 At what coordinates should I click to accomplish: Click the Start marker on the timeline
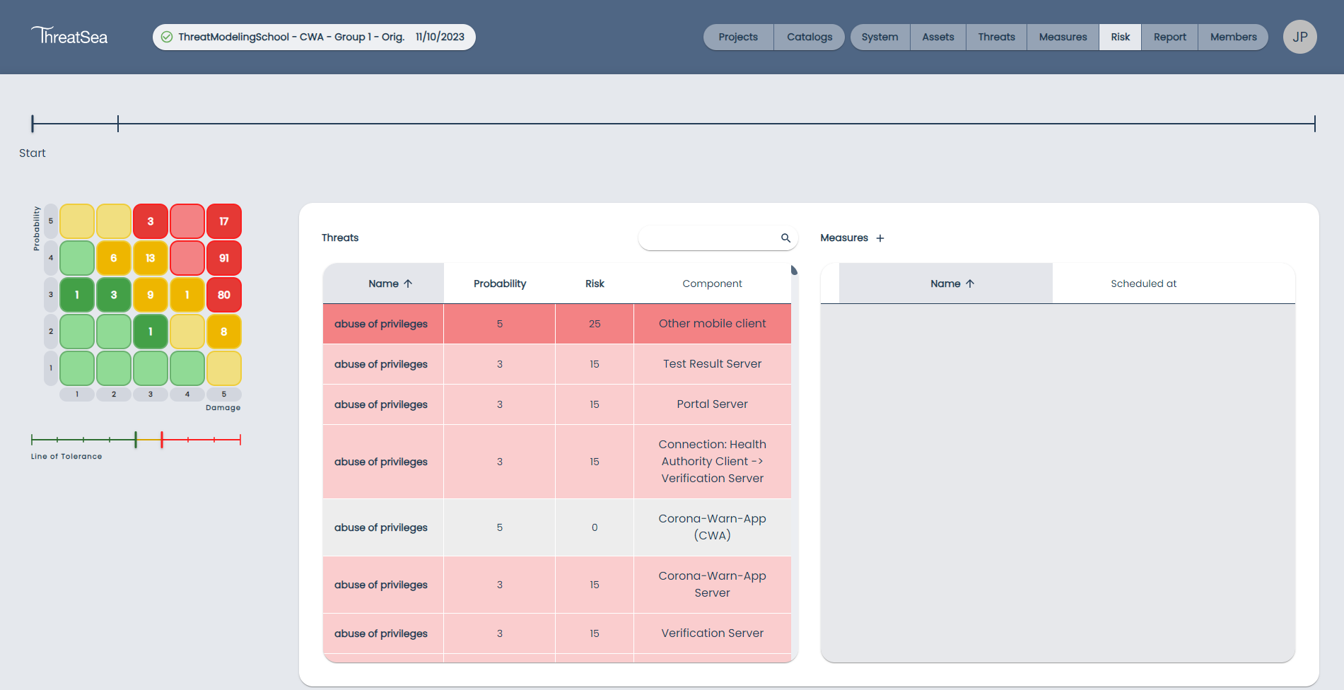[x=32, y=124]
